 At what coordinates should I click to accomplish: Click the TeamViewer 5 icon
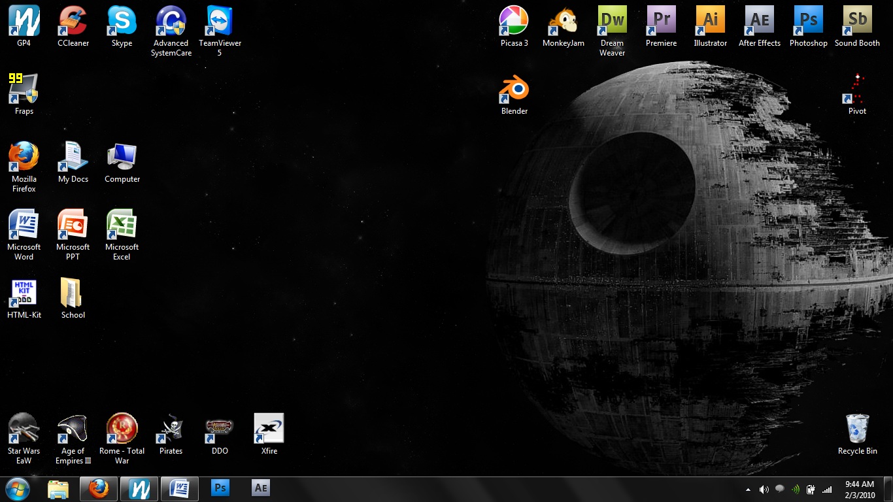tap(220, 31)
